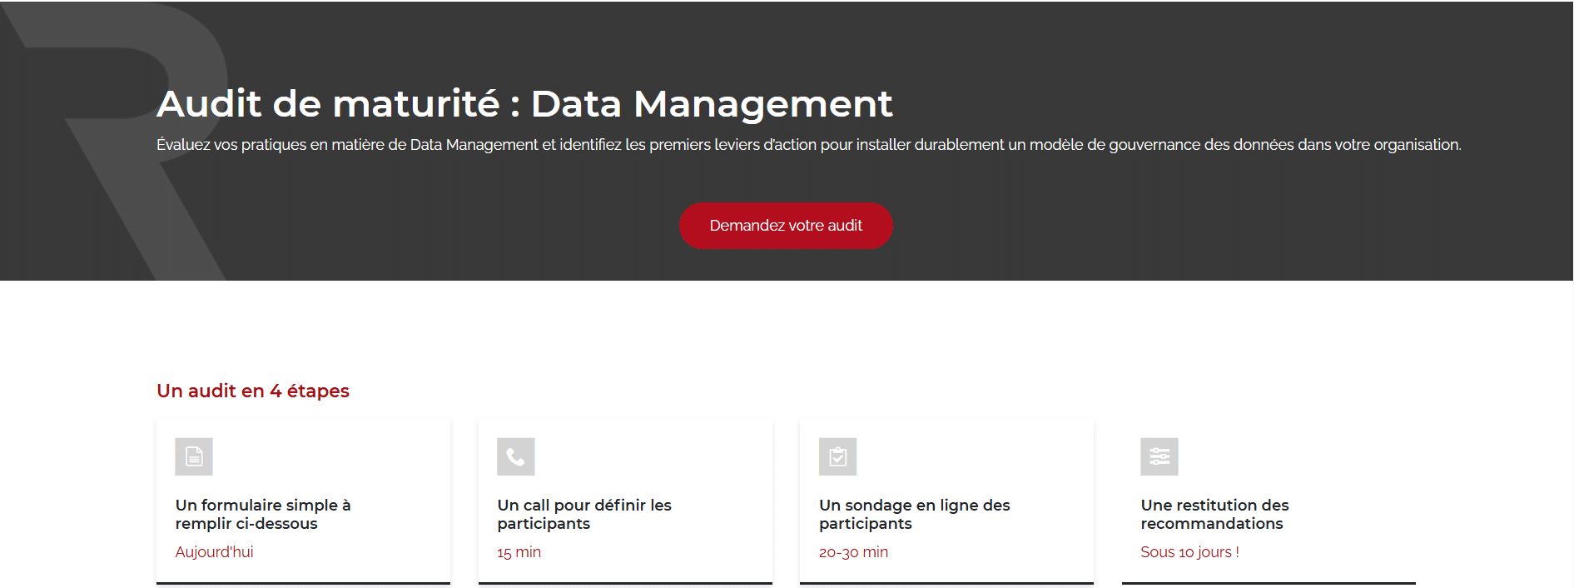Select 'Un call pour définir les participants'
This screenshot has height=588, width=1574.
583,514
